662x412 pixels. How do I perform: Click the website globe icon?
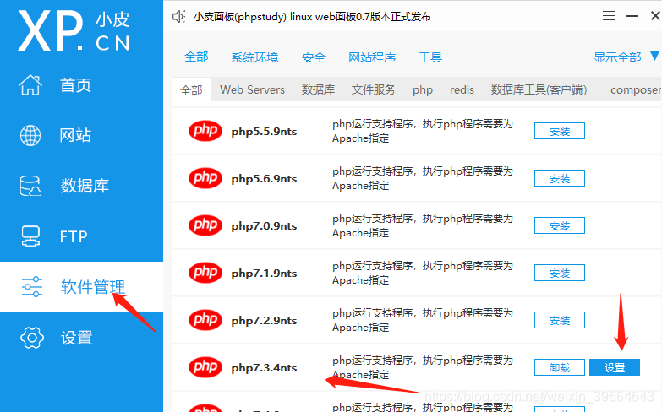[x=30, y=135]
